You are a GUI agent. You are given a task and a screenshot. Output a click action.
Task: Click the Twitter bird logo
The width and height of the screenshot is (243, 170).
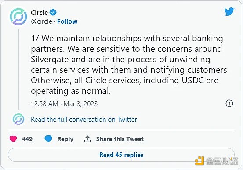pos(229,11)
